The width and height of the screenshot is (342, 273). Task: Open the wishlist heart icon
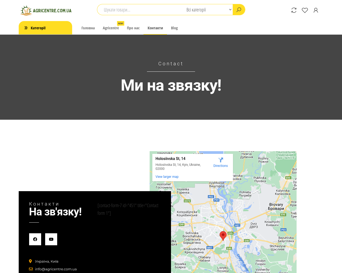pos(305,10)
